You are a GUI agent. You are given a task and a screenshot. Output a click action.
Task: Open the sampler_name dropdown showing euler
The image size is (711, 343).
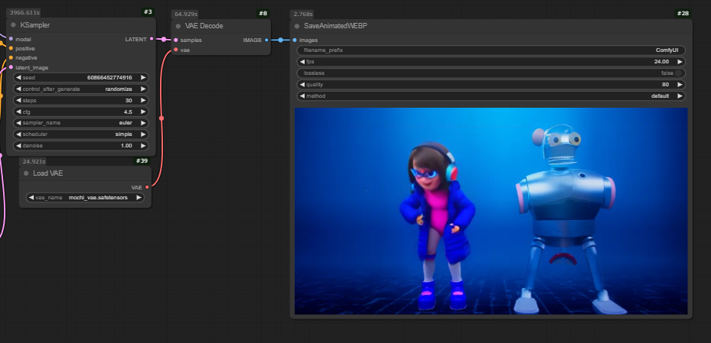(x=80, y=122)
